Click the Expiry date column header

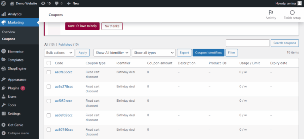click(x=279, y=63)
